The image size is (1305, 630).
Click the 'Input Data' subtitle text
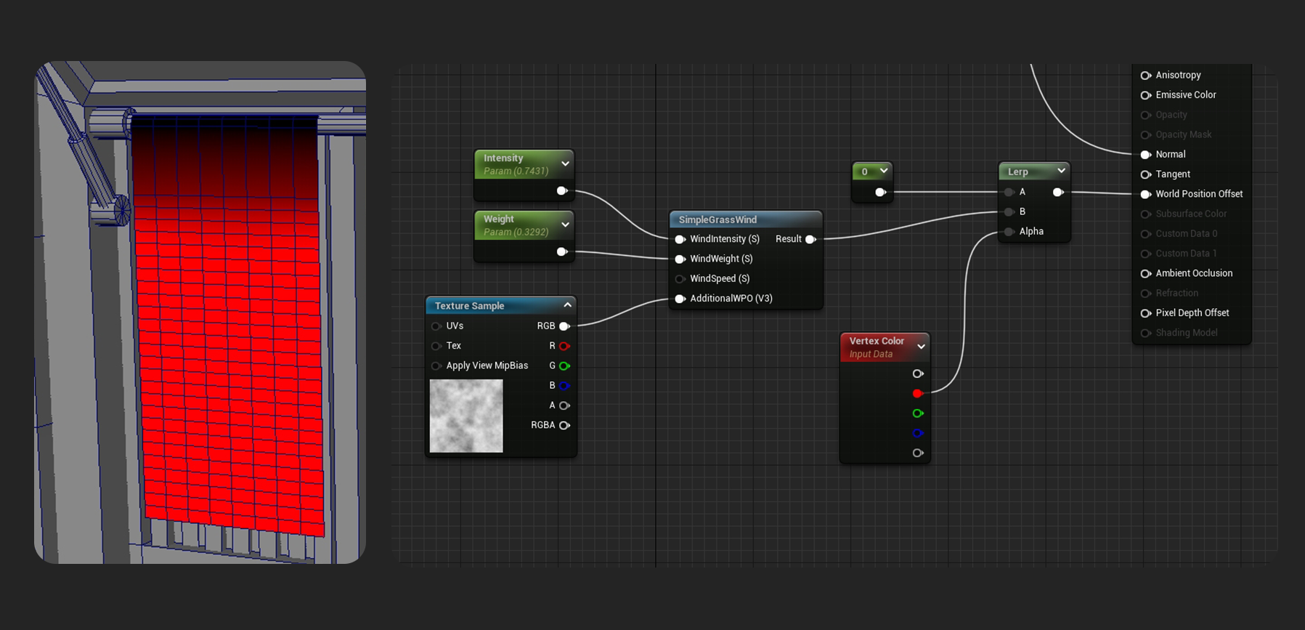[x=871, y=355]
